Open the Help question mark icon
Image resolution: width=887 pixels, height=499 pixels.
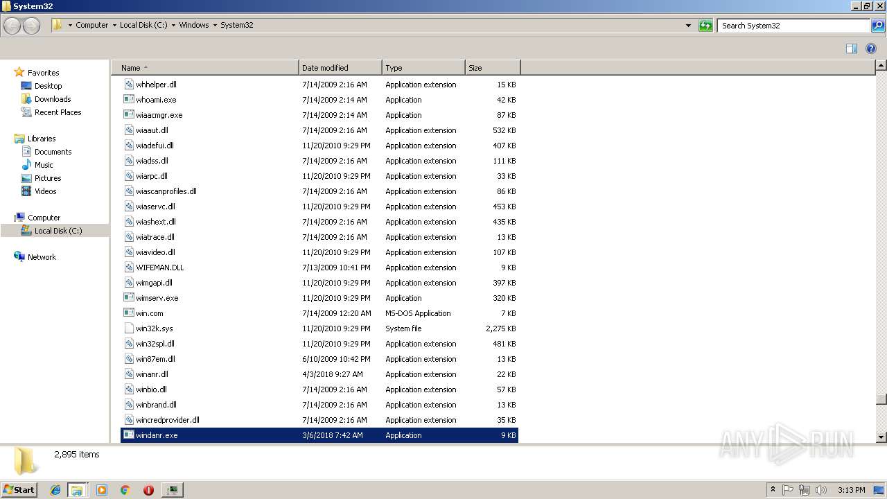[x=871, y=49]
